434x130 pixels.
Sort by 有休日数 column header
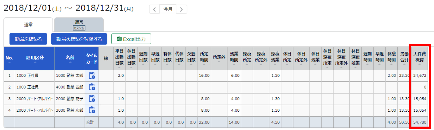(x=167, y=58)
